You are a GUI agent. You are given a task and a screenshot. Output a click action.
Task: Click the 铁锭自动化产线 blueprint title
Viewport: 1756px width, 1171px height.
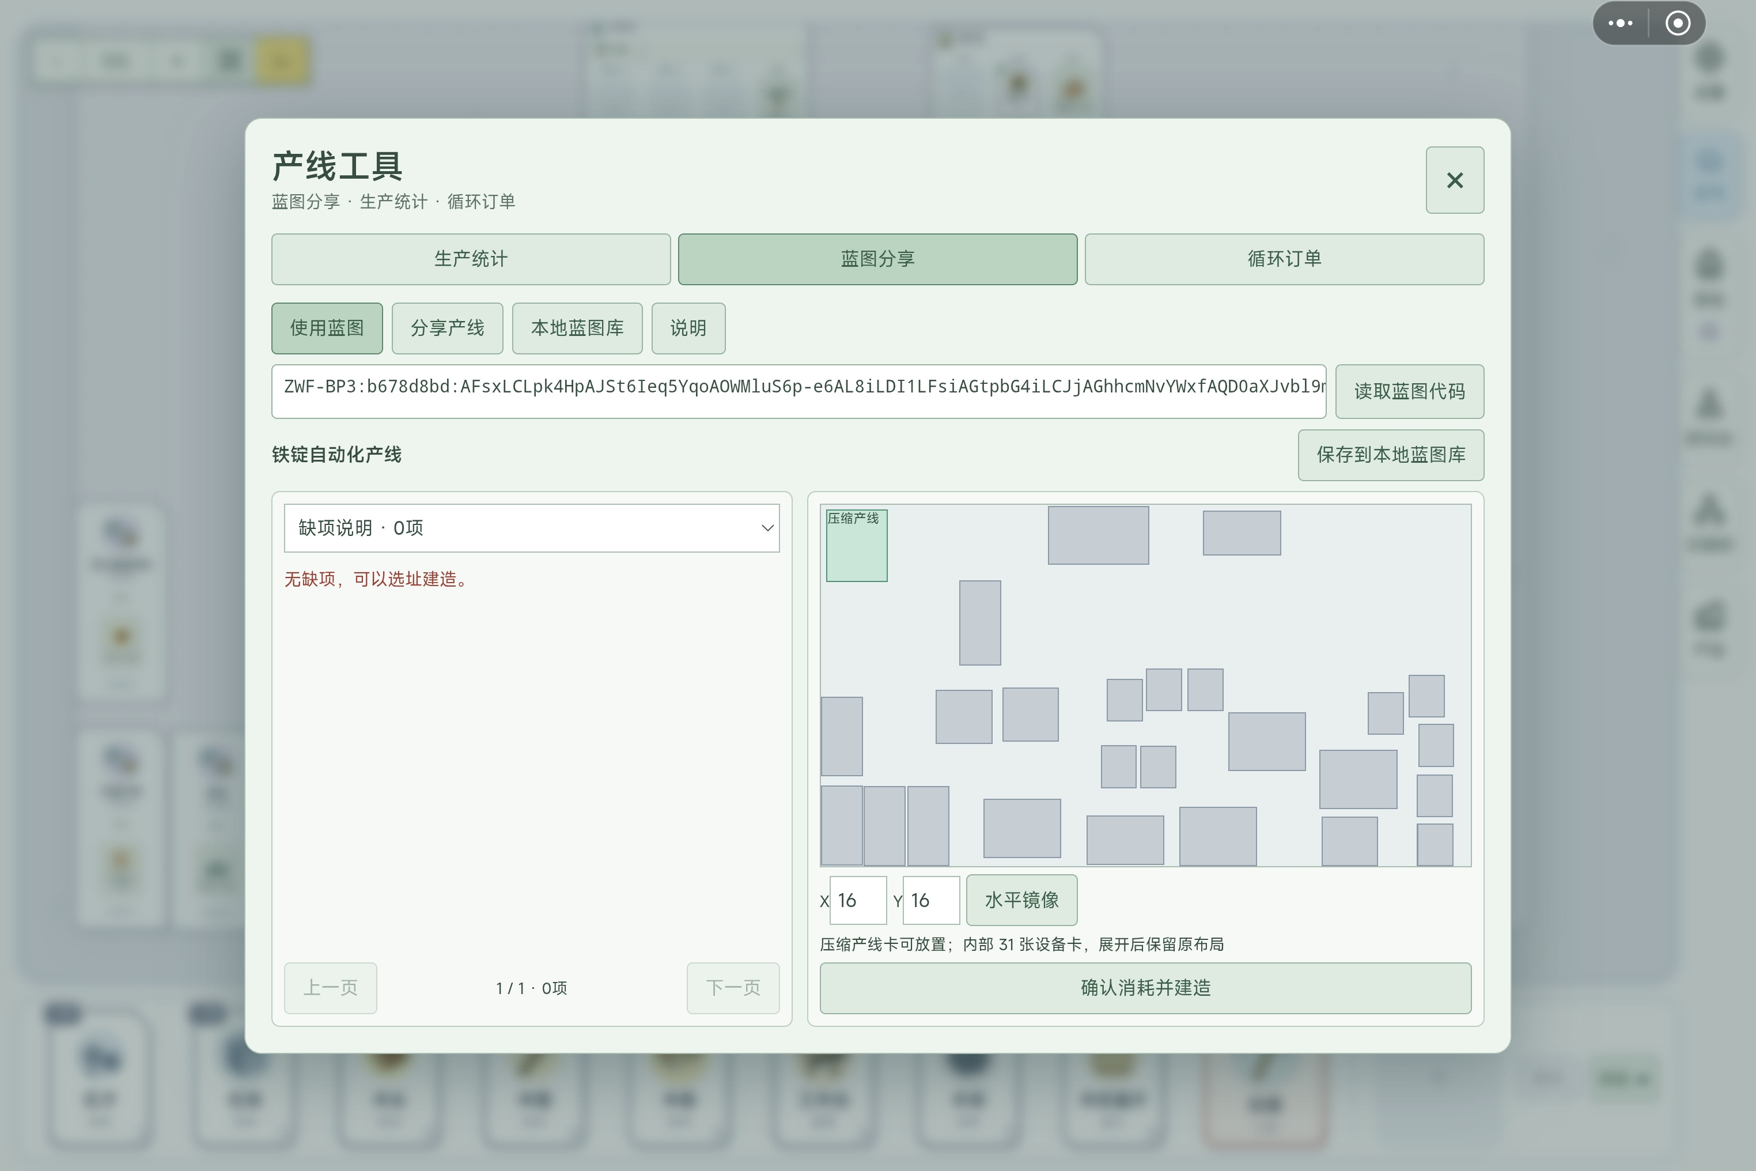point(336,455)
